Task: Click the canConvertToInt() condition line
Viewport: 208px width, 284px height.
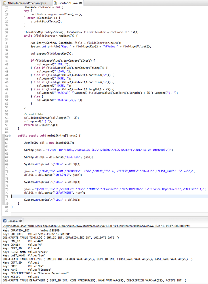Action: 63,61
